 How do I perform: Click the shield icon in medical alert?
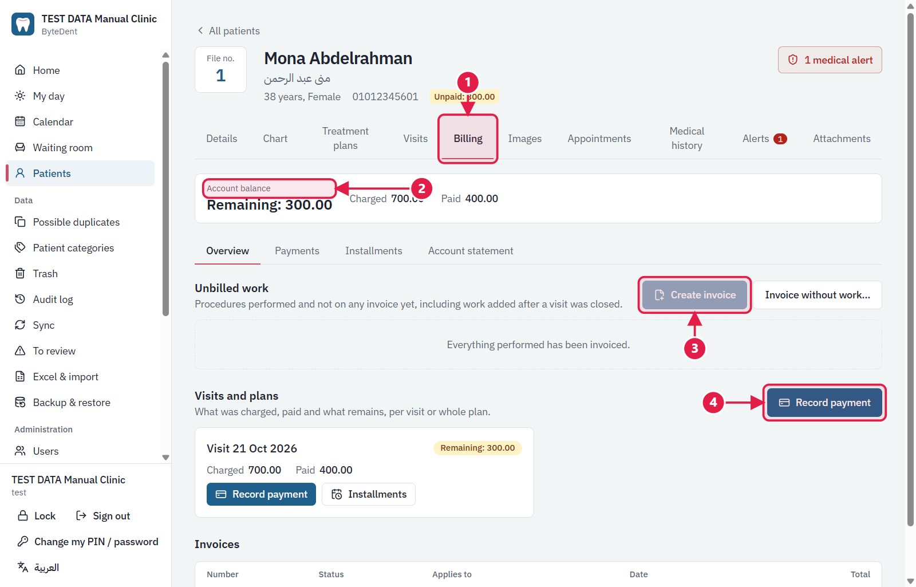pos(793,60)
